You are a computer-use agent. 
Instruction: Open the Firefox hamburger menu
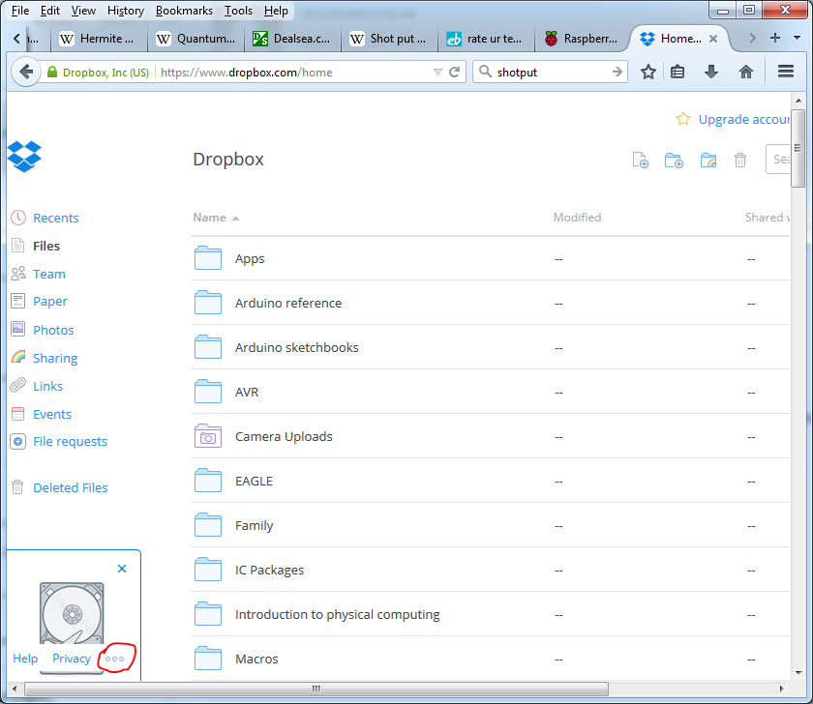pos(786,72)
